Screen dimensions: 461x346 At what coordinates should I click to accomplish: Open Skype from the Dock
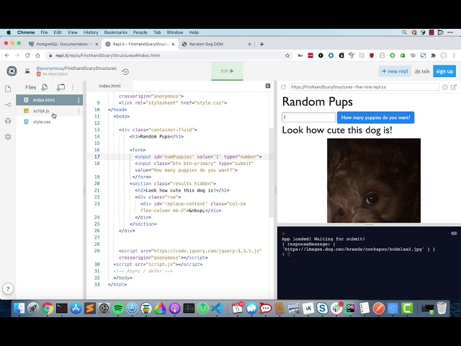[x=322, y=308]
